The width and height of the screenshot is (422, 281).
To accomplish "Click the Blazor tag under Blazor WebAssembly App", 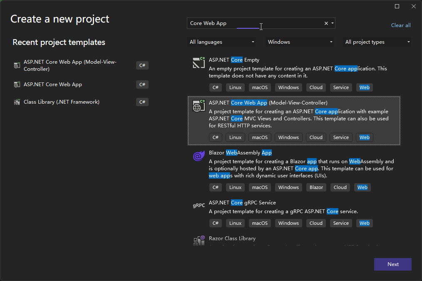I will point(316,187).
